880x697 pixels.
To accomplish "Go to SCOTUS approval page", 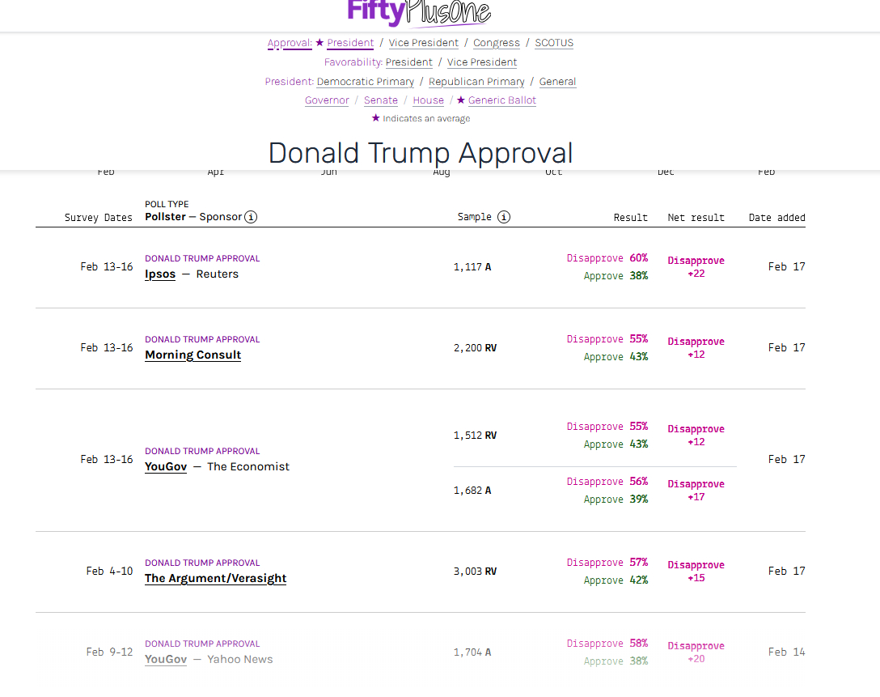I will tap(554, 43).
